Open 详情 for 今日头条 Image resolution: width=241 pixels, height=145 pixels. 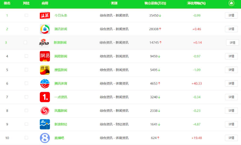coord(231,15)
